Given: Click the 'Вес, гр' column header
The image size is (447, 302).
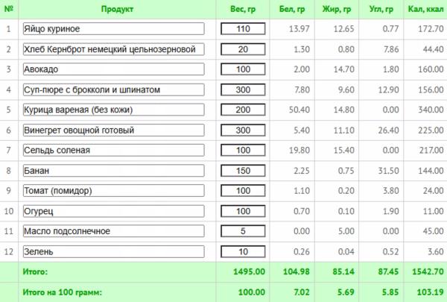Looking at the screenshot, I should (243, 9).
